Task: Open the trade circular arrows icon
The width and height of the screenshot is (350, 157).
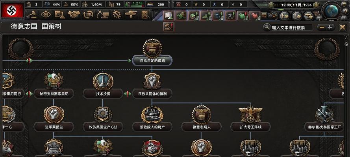Action: coord(88,15)
